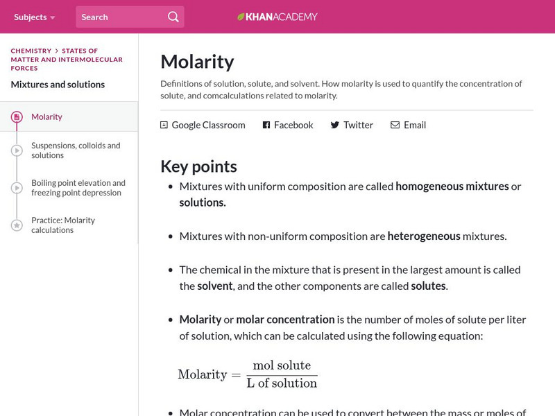Open the Subjects dropdown menu
Image resolution: width=555 pixels, height=416 pixels.
(x=34, y=17)
